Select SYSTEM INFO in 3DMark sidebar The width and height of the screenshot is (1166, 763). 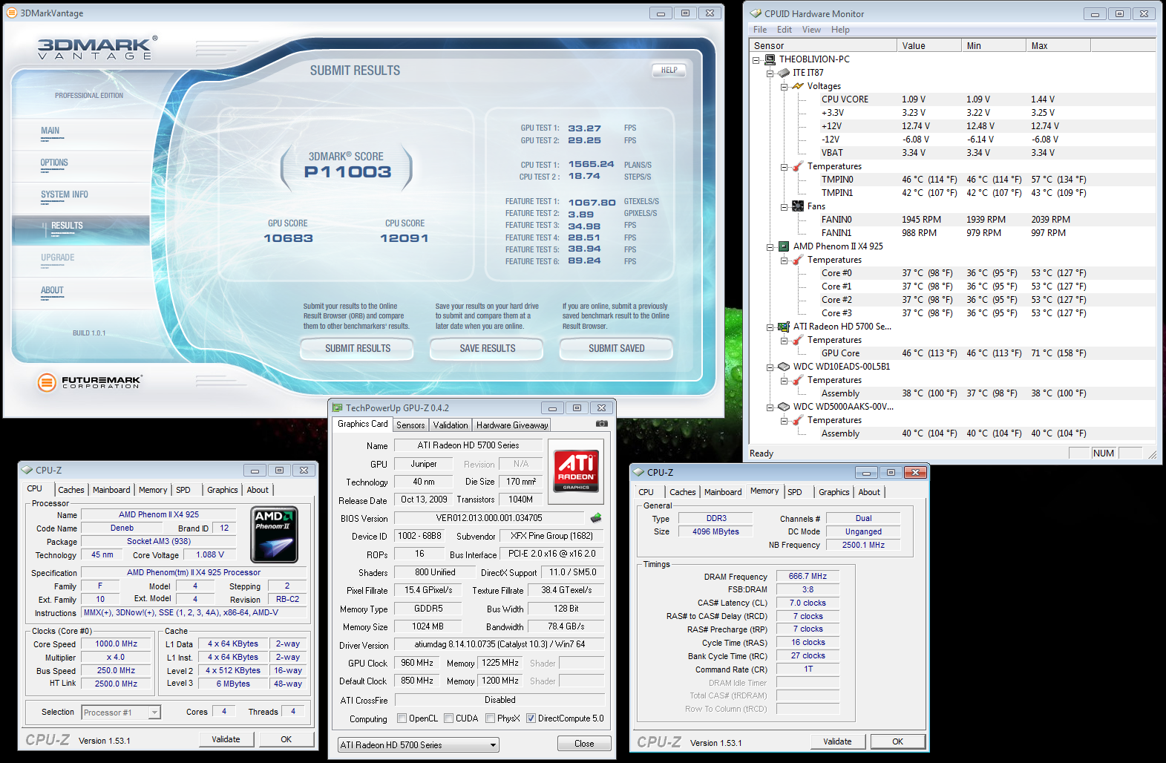pos(64,194)
